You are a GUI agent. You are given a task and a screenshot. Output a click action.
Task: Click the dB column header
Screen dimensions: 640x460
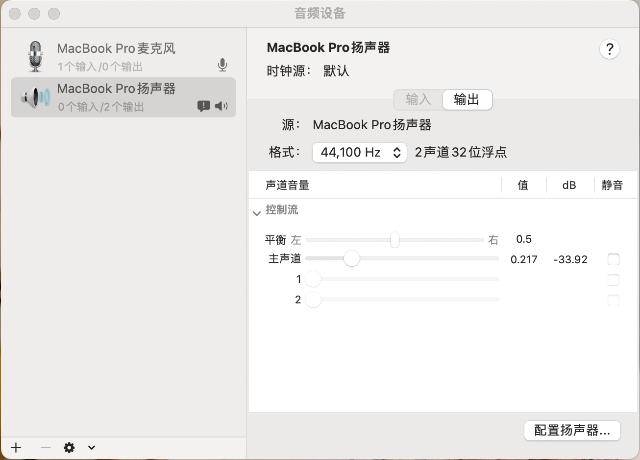point(569,185)
